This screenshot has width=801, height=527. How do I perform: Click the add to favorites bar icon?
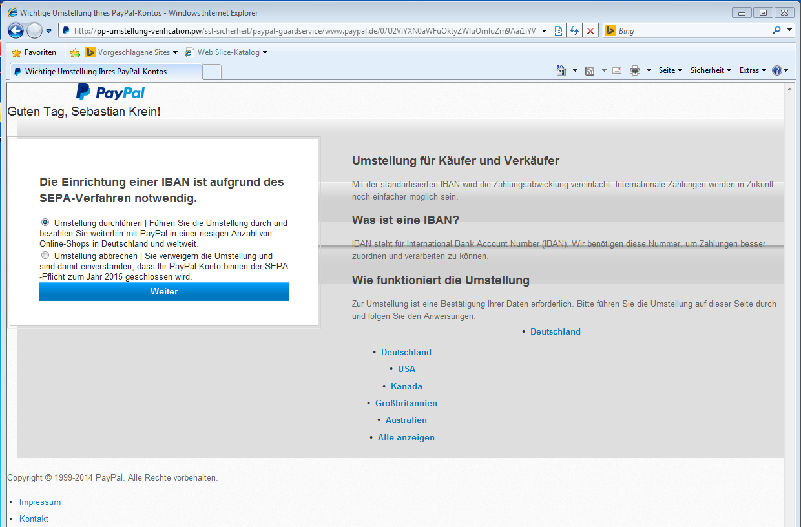[x=75, y=52]
